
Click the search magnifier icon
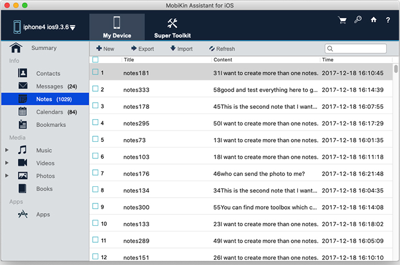point(330,48)
